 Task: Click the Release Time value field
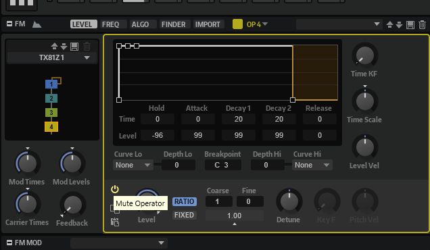pyautogui.click(x=320, y=119)
